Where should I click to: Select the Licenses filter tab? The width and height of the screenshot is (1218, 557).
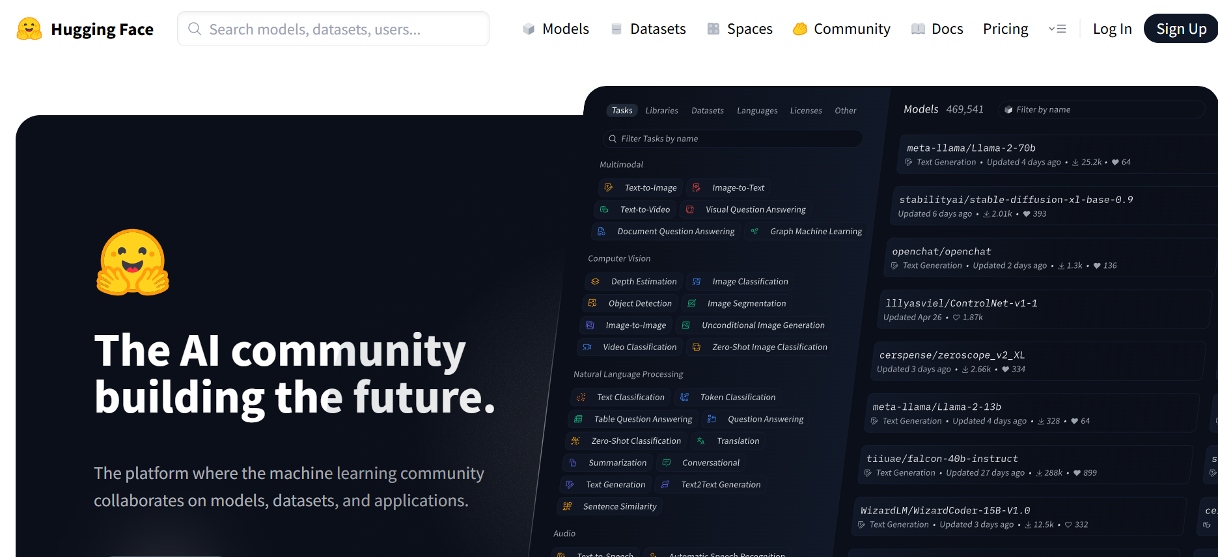pyautogui.click(x=806, y=111)
